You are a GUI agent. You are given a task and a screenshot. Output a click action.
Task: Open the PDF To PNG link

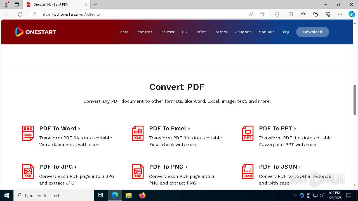pos(168,167)
